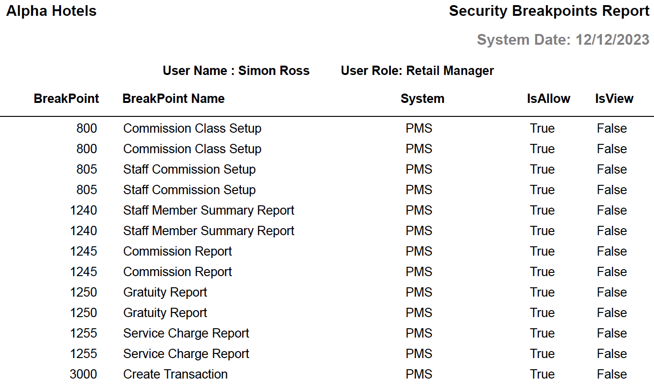Click the System Date 12/12/2023 text

[563, 40]
